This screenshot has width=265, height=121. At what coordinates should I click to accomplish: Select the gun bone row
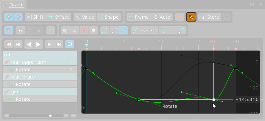point(40,92)
